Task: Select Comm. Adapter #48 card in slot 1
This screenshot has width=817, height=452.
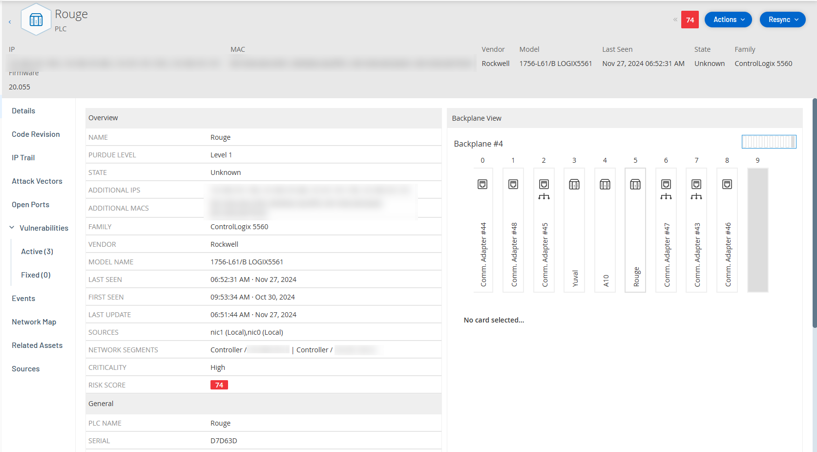Action: point(513,230)
